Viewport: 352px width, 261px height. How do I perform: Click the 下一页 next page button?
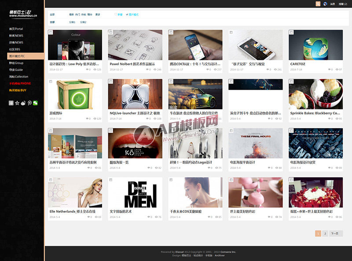coord(335,234)
